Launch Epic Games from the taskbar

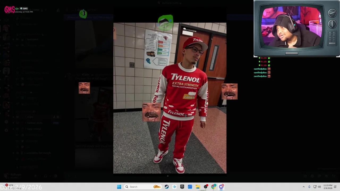click(182, 187)
